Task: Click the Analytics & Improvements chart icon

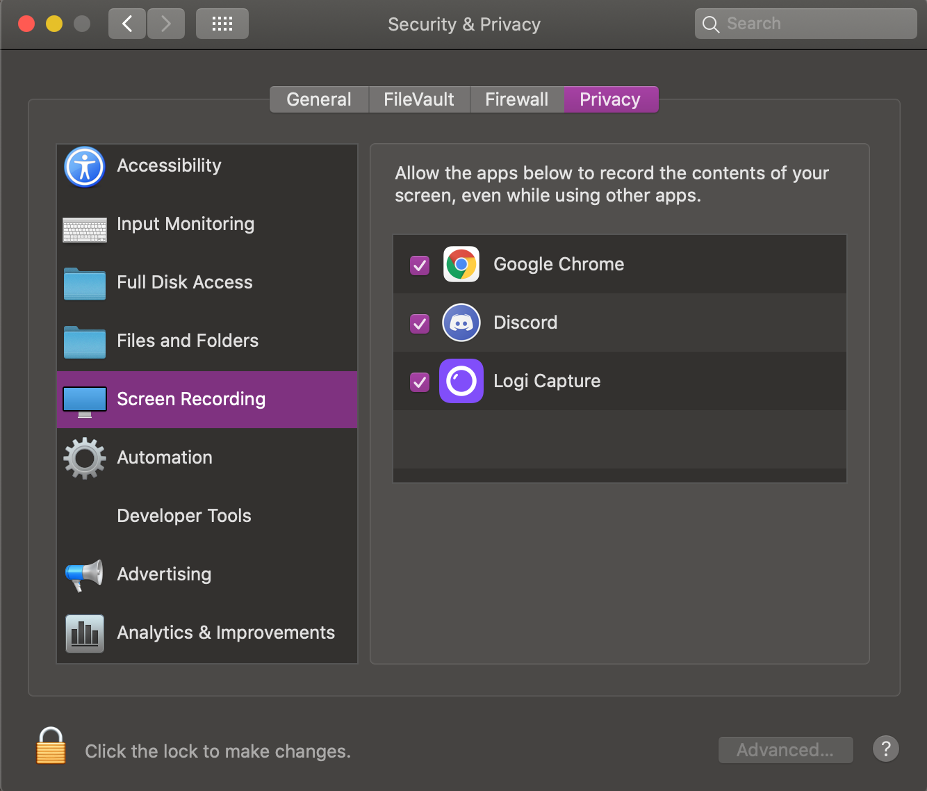Action: coord(85,633)
